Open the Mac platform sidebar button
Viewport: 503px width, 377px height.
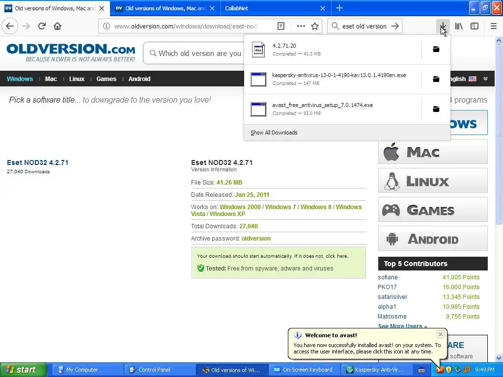click(x=433, y=152)
